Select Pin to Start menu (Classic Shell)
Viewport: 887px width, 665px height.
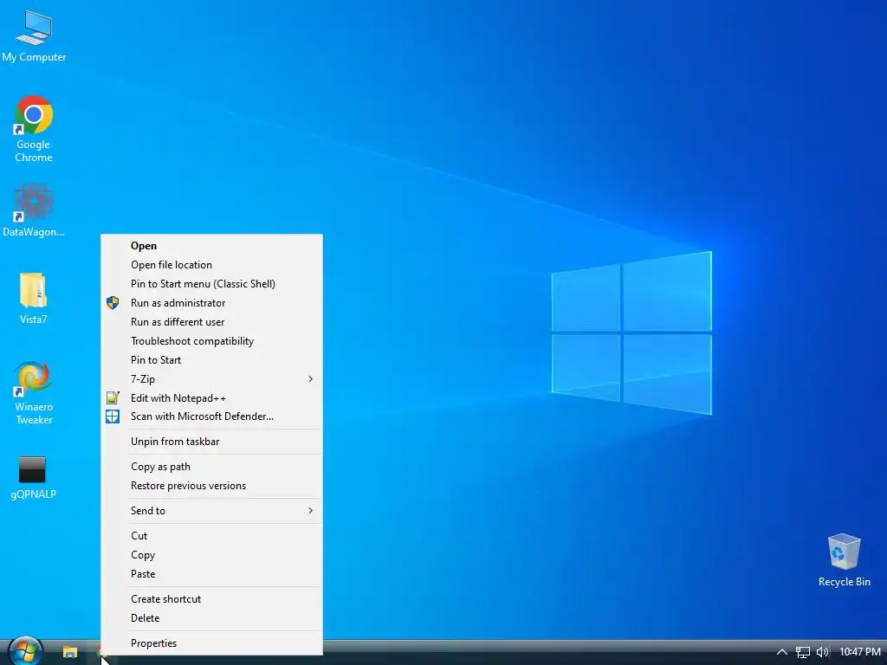coord(211,284)
